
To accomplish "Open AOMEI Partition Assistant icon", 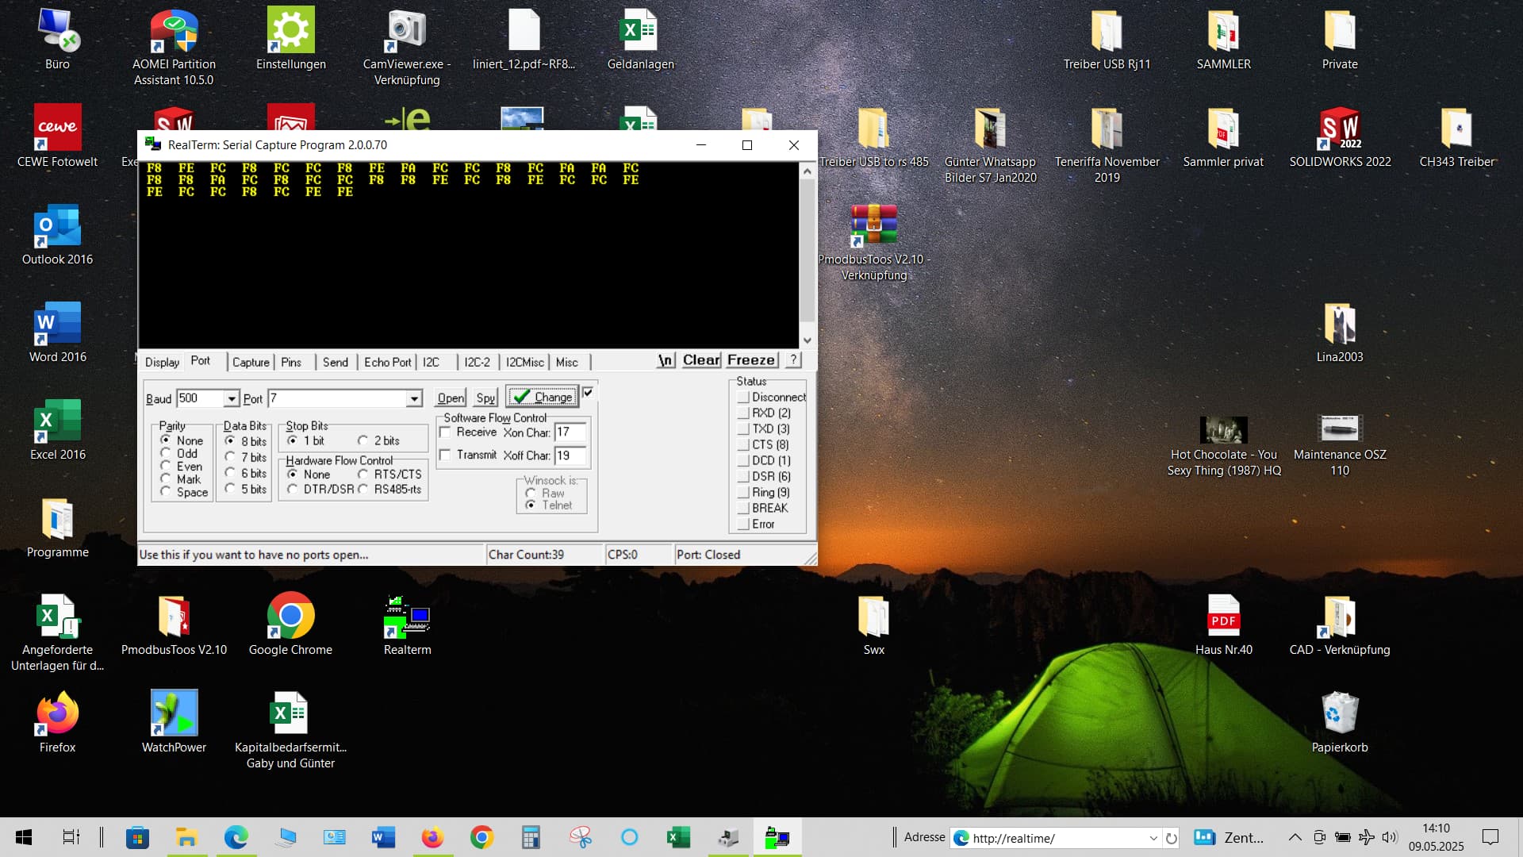I will 174,48.
